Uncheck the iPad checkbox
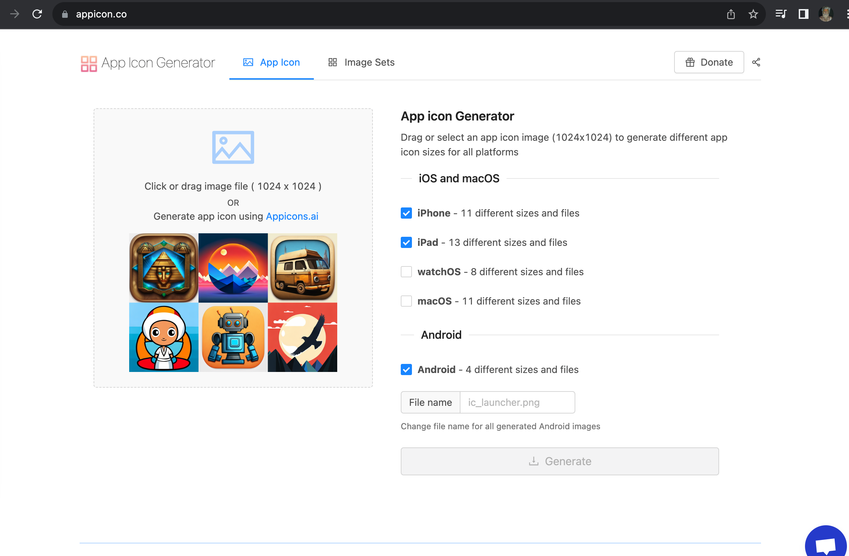 tap(406, 242)
